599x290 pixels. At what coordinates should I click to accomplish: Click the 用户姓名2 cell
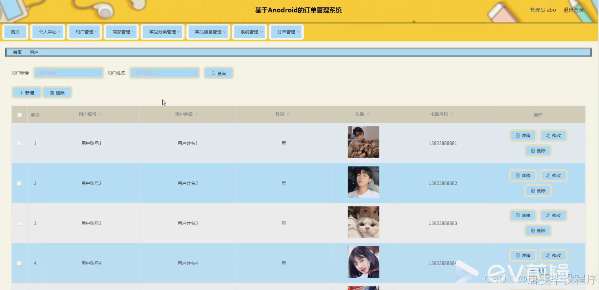click(x=188, y=183)
